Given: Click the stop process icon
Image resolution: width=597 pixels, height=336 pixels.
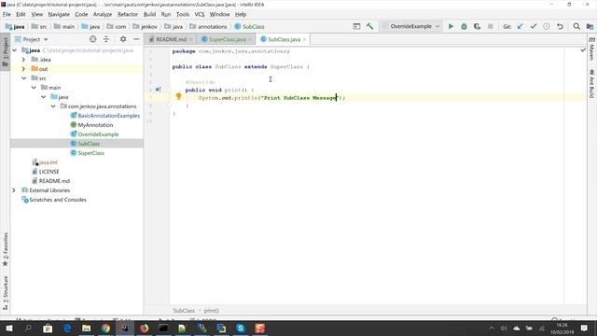Looking at the screenshot, I should 491,26.
